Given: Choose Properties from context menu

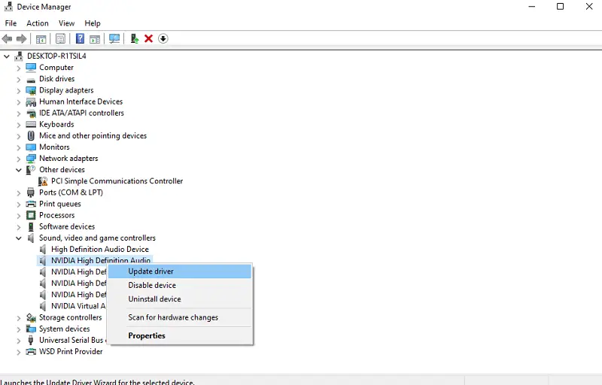Looking at the screenshot, I should pos(180,336).
